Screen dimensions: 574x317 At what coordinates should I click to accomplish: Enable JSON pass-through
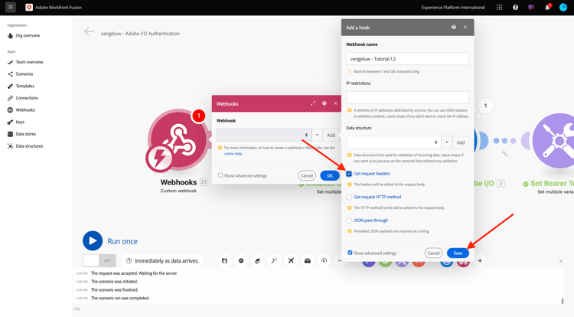(349, 221)
